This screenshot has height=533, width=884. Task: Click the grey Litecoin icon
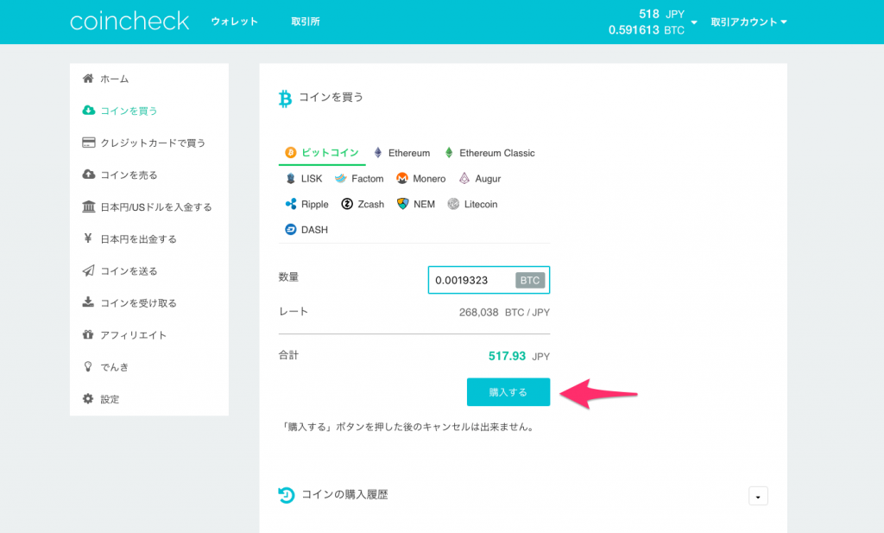coord(453,204)
